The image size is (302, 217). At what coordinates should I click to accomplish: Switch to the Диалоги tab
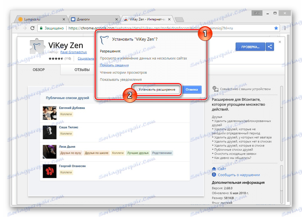click(x=94, y=19)
